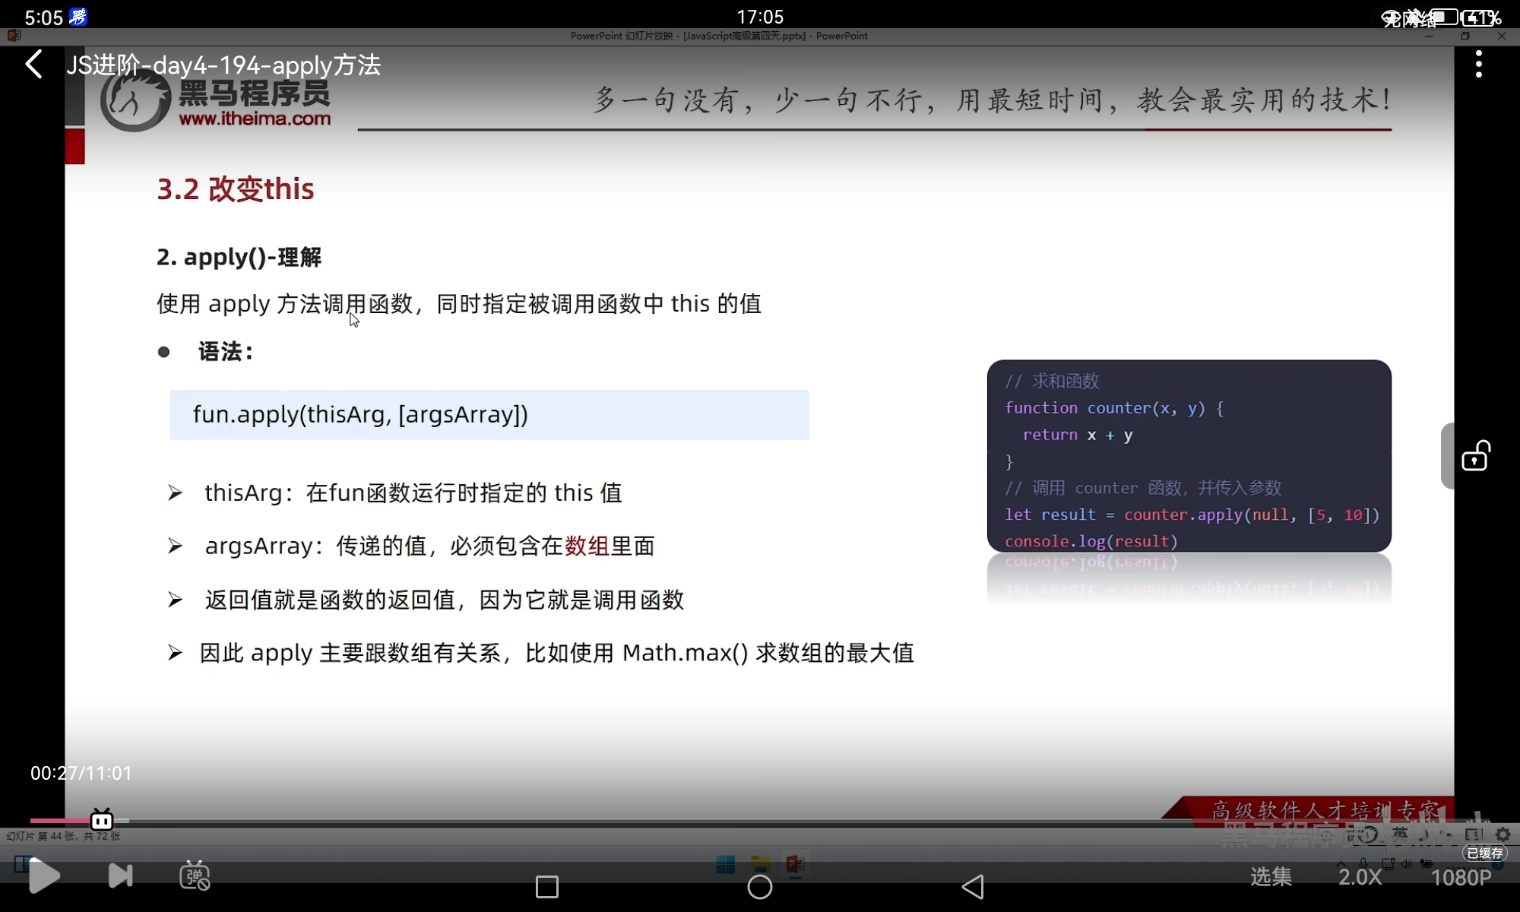
Task: Toggle danmaku bullet comments off
Action: coord(195,876)
